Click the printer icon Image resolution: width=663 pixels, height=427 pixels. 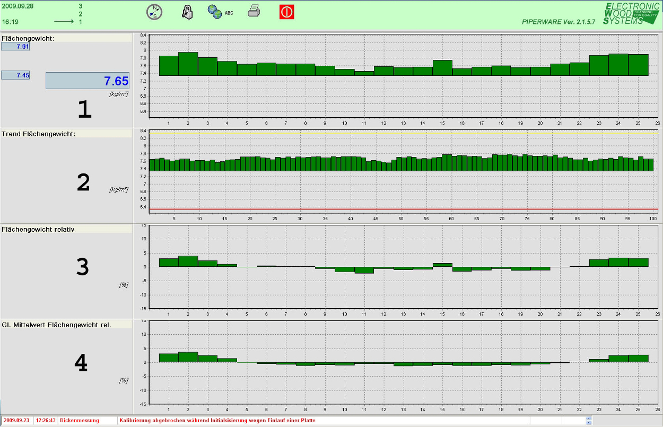point(254,11)
